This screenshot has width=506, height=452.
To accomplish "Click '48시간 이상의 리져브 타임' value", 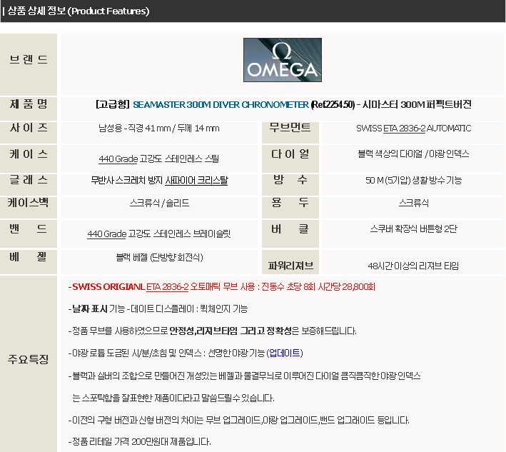I will 413,266.
